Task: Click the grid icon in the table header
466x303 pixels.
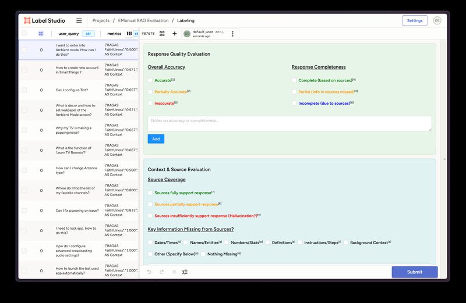Action: click(41, 34)
